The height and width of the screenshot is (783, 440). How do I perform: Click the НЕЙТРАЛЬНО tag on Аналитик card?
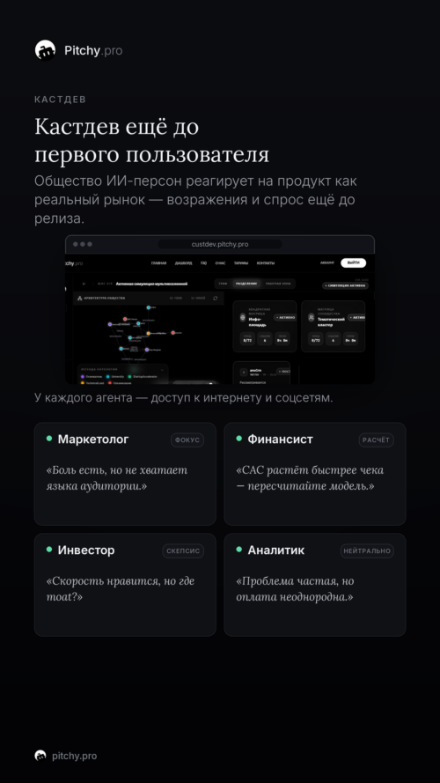pos(367,550)
